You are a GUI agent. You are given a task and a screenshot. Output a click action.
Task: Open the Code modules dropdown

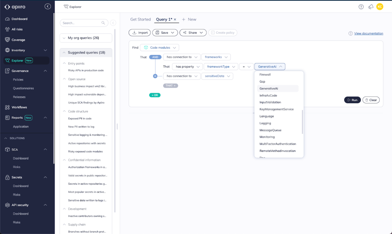click(x=159, y=48)
